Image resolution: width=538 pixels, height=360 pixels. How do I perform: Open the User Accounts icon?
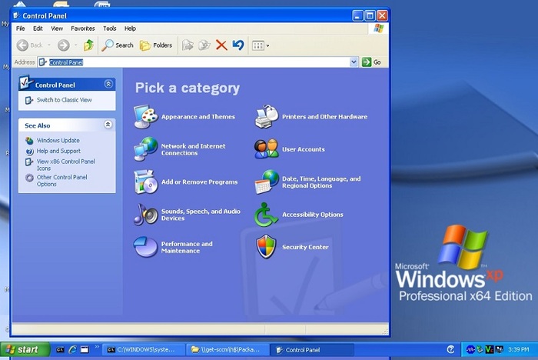267,149
